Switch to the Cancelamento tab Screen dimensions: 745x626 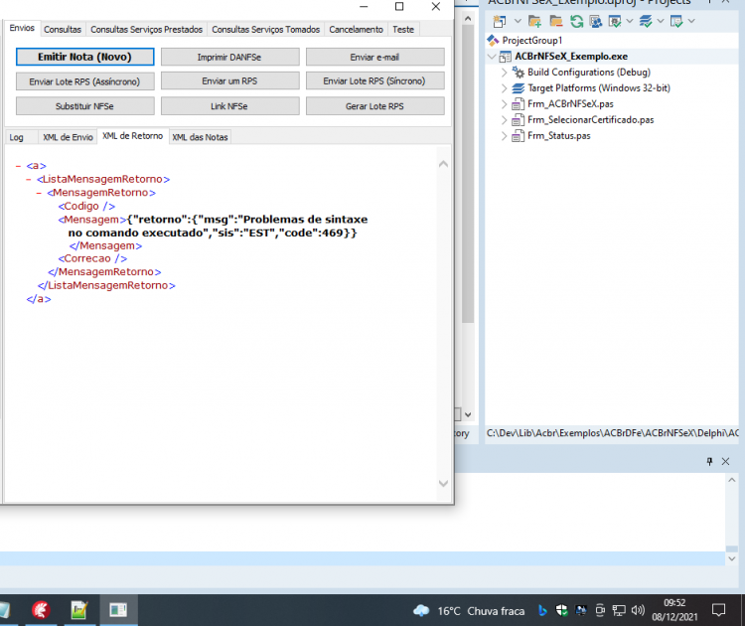356,30
